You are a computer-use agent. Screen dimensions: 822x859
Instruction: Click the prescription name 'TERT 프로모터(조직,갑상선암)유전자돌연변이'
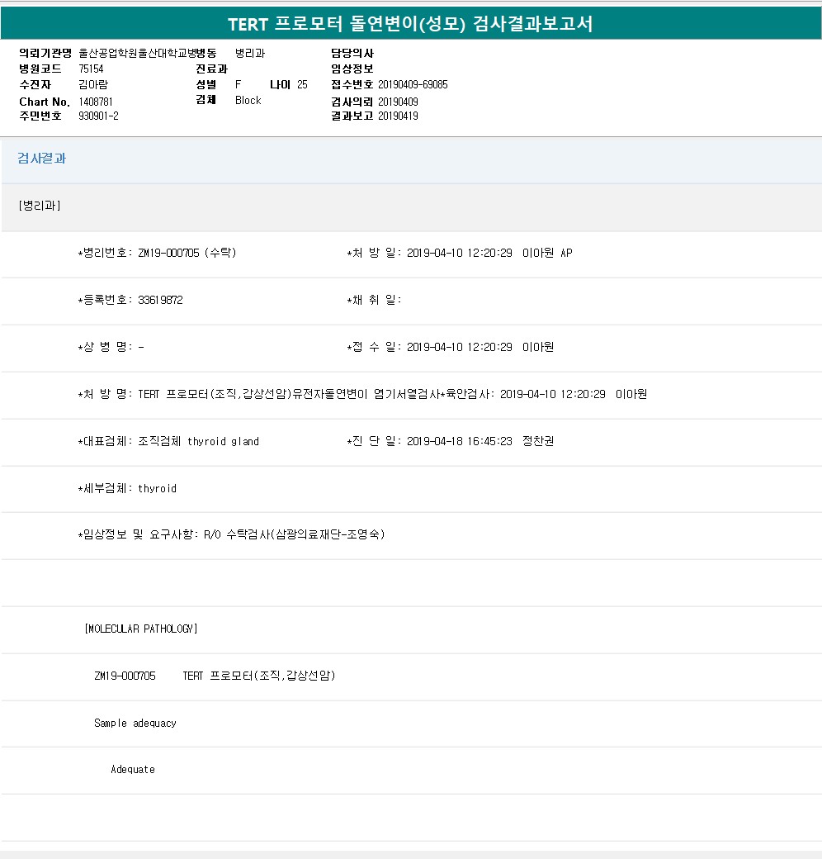pos(253,394)
